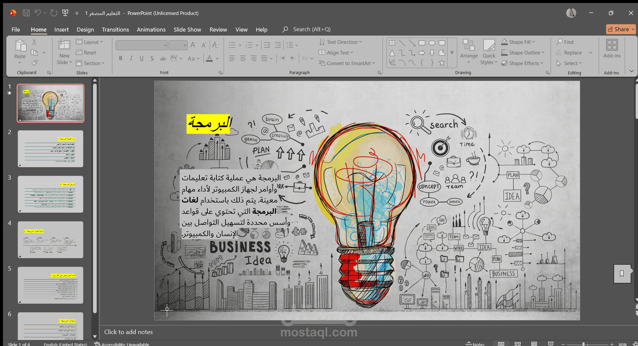This screenshot has width=638, height=346.
Task: Toggle Align Left paragraph alignment
Action: click(x=232, y=58)
